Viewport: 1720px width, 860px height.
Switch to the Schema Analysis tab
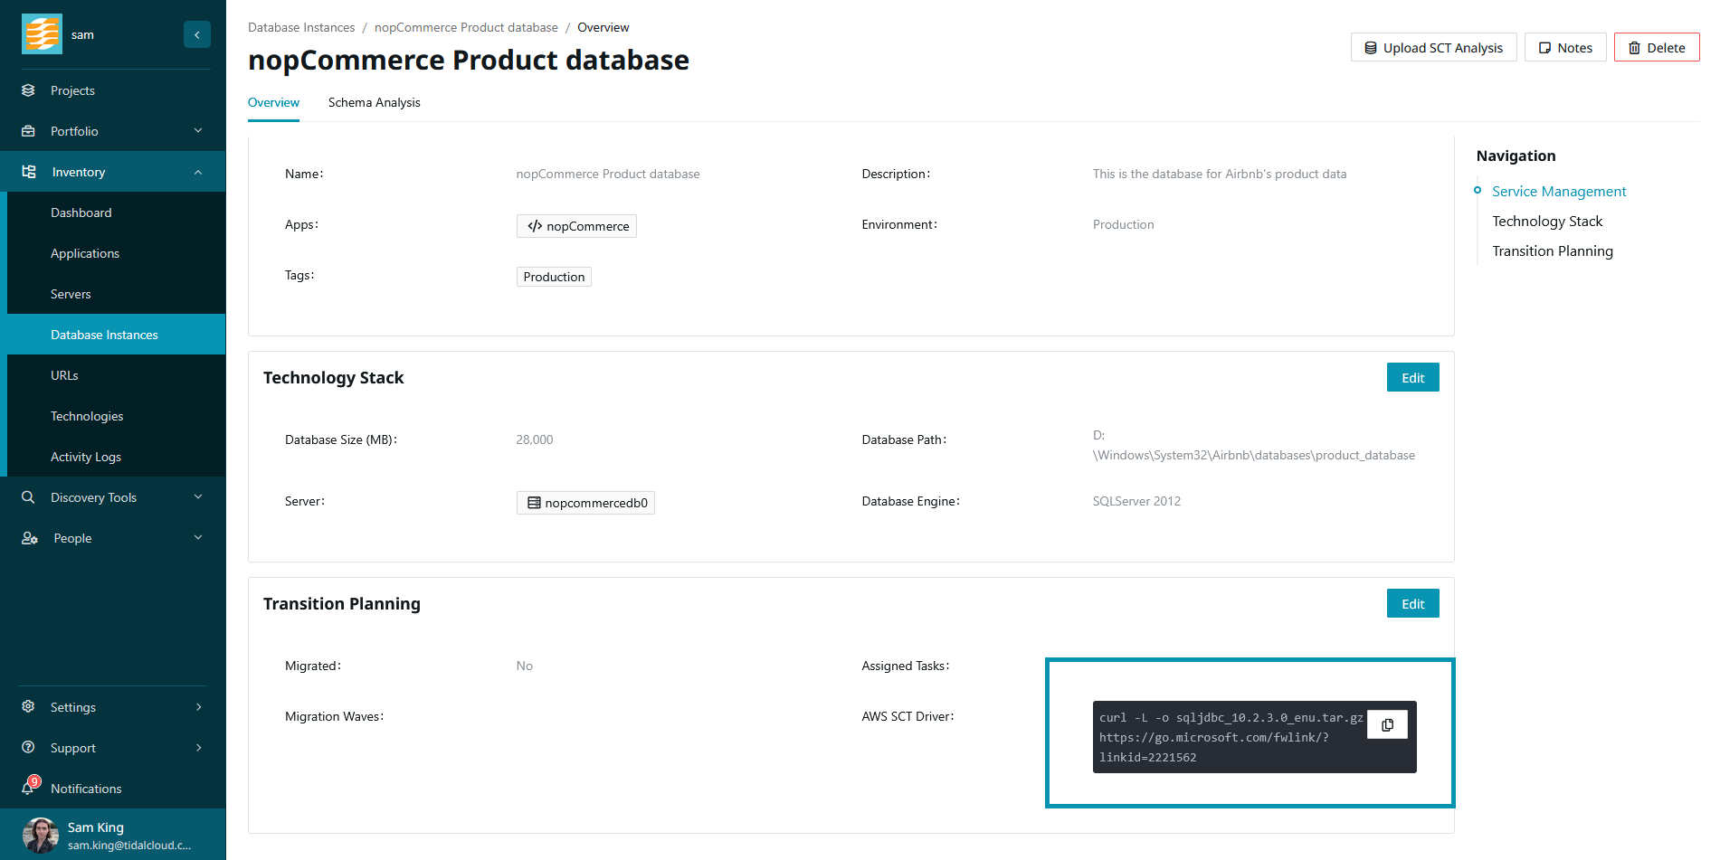[374, 102]
